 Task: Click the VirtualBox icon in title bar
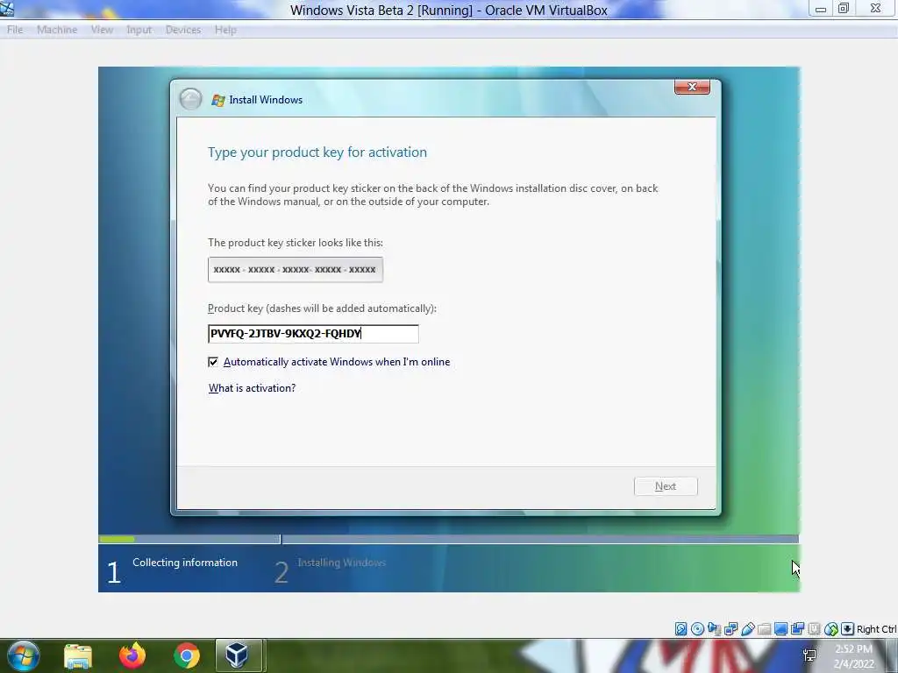7,9
